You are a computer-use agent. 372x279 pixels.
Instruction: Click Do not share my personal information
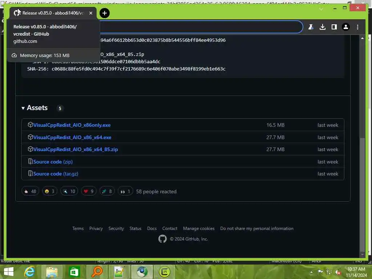257,229
